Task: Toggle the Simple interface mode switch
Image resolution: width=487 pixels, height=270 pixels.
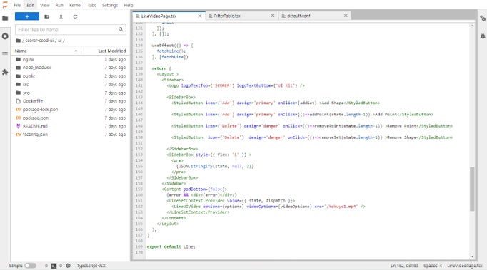Action: tap(30, 266)
